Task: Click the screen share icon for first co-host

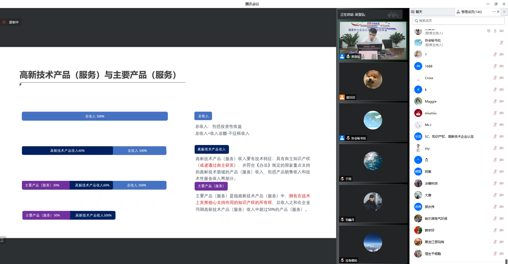Action: point(489,31)
